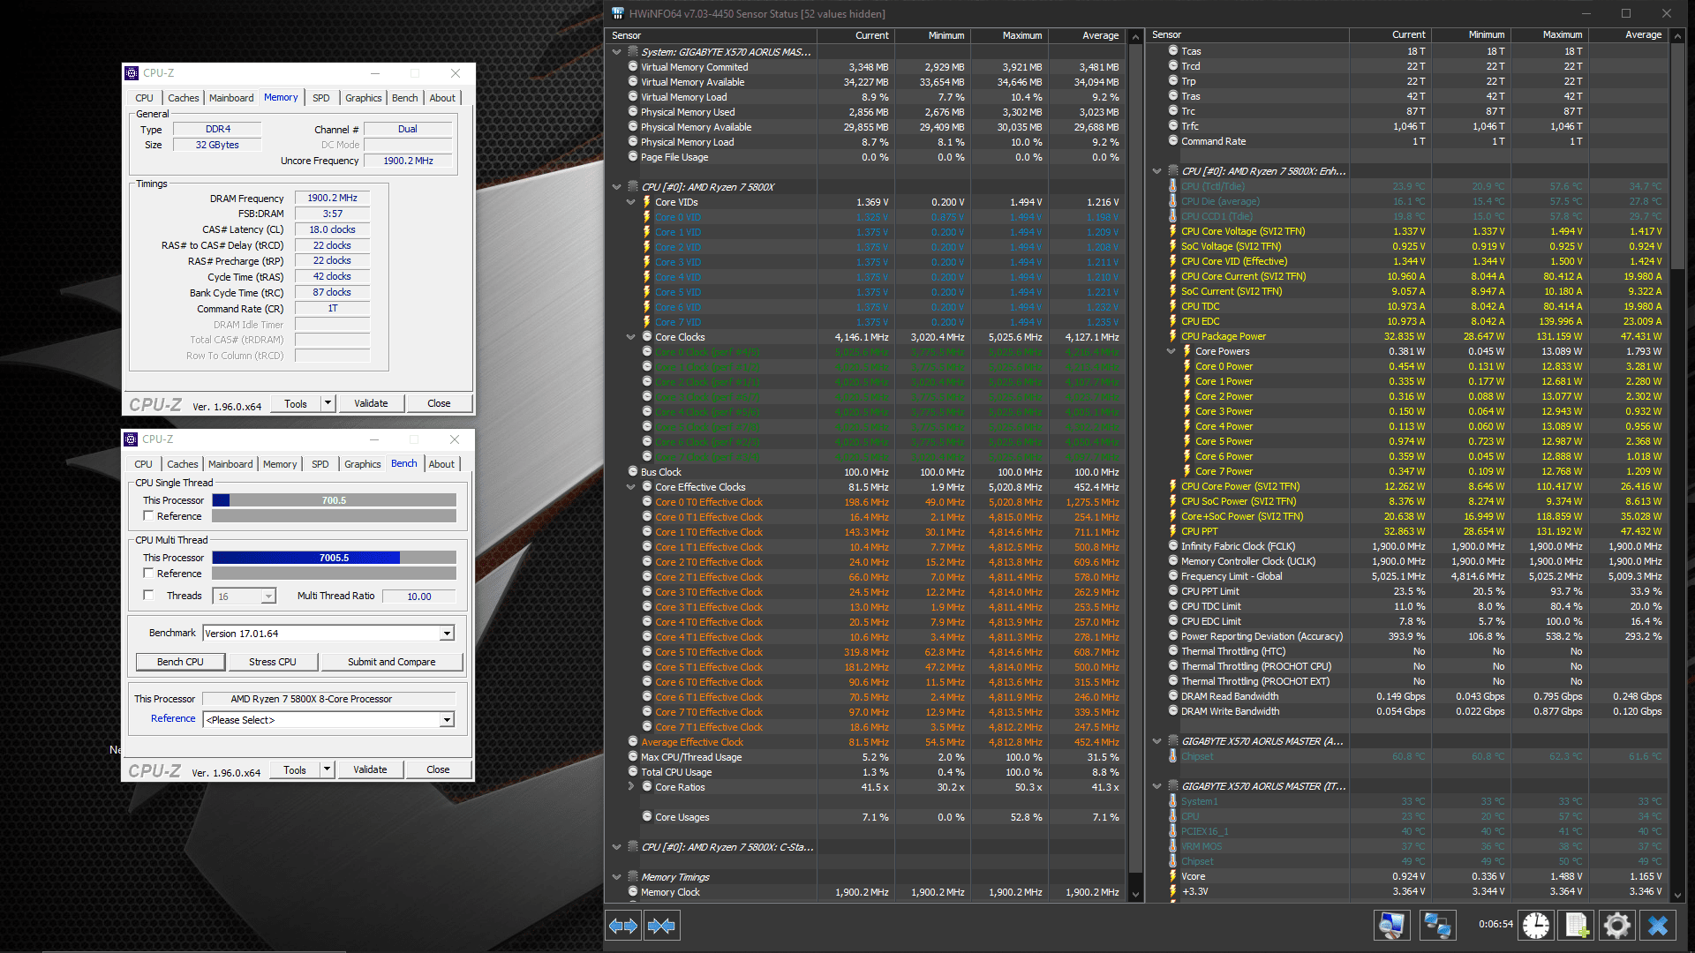Screen dimensions: 1695x953
Task: Reset sensor timer with clock icon
Action: [x=1536, y=925]
